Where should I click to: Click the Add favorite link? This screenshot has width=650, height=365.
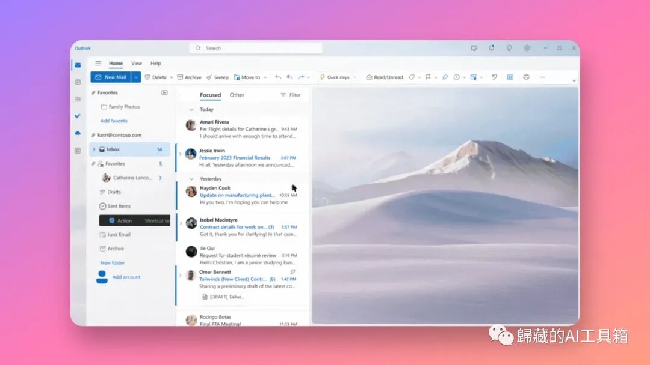pyautogui.click(x=114, y=121)
